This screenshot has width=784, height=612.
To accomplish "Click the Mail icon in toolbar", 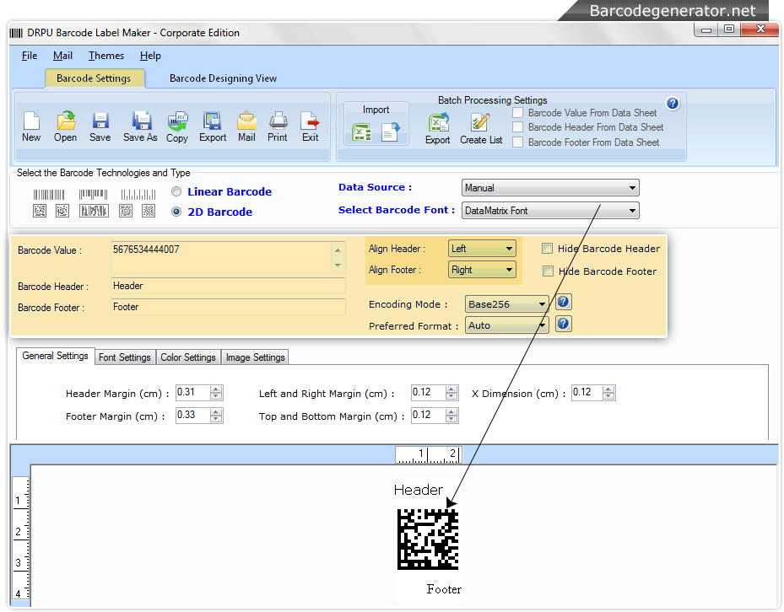I will [246, 122].
